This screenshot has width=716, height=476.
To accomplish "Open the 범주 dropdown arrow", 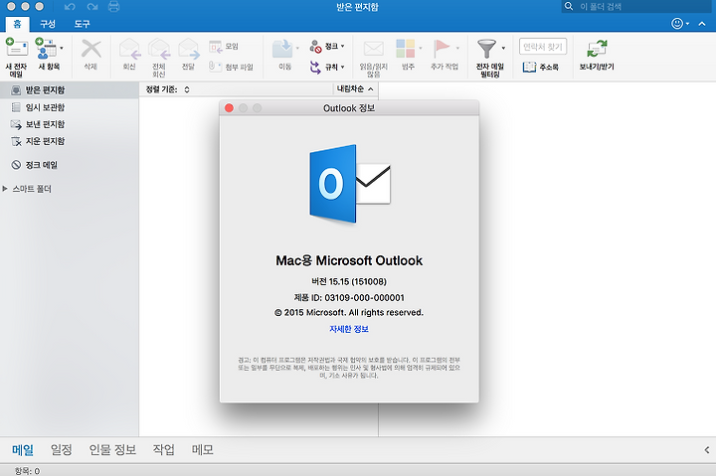I will coord(421,48).
